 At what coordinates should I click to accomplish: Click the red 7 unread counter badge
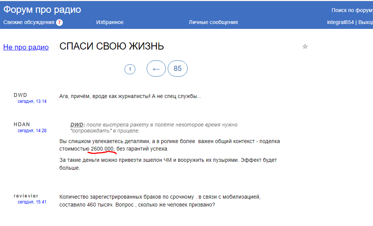[59, 23]
